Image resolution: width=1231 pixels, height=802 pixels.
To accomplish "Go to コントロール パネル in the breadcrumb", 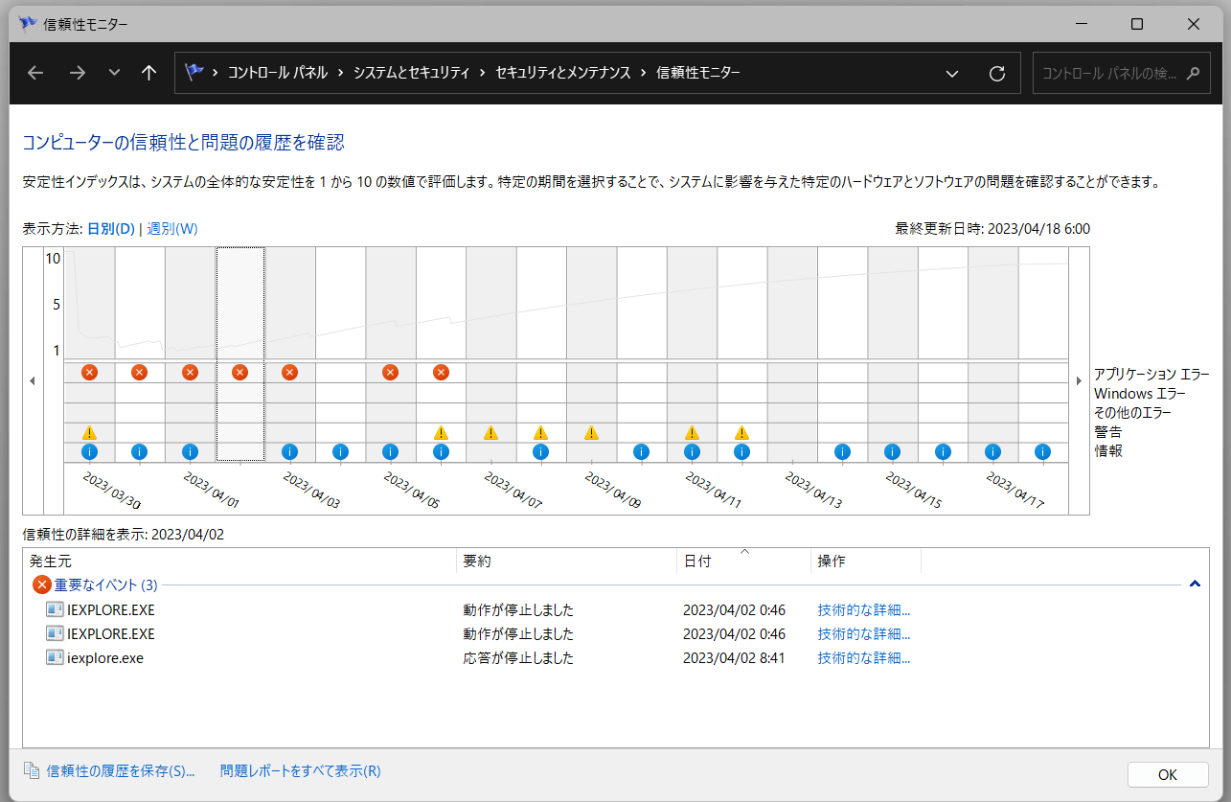I will click(278, 73).
